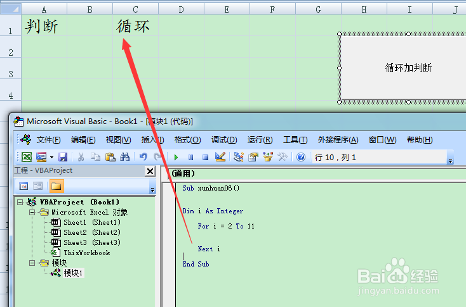
Task: Open the 格式(O) menu
Action: click(187, 139)
